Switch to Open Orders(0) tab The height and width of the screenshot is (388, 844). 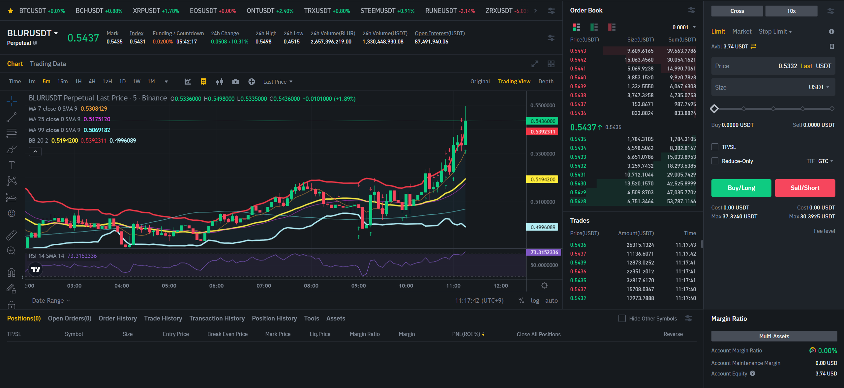(x=70, y=318)
